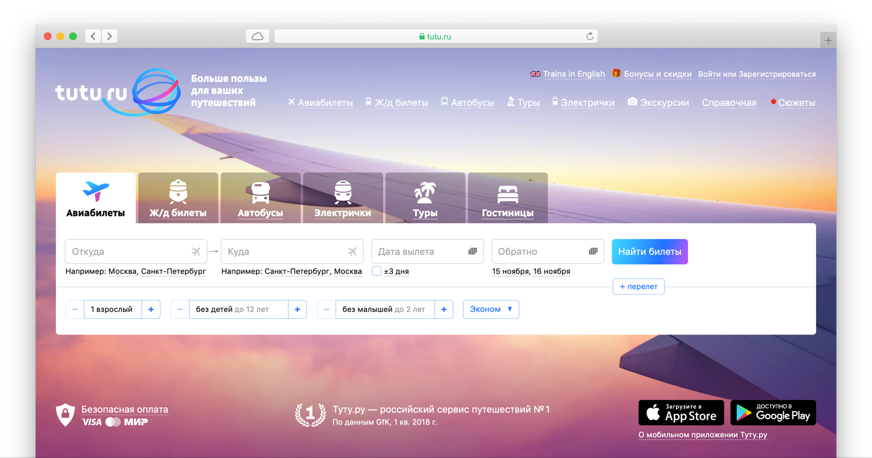Reload the page with refresh icon
This screenshot has height=458, width=872.
[590, 36]
